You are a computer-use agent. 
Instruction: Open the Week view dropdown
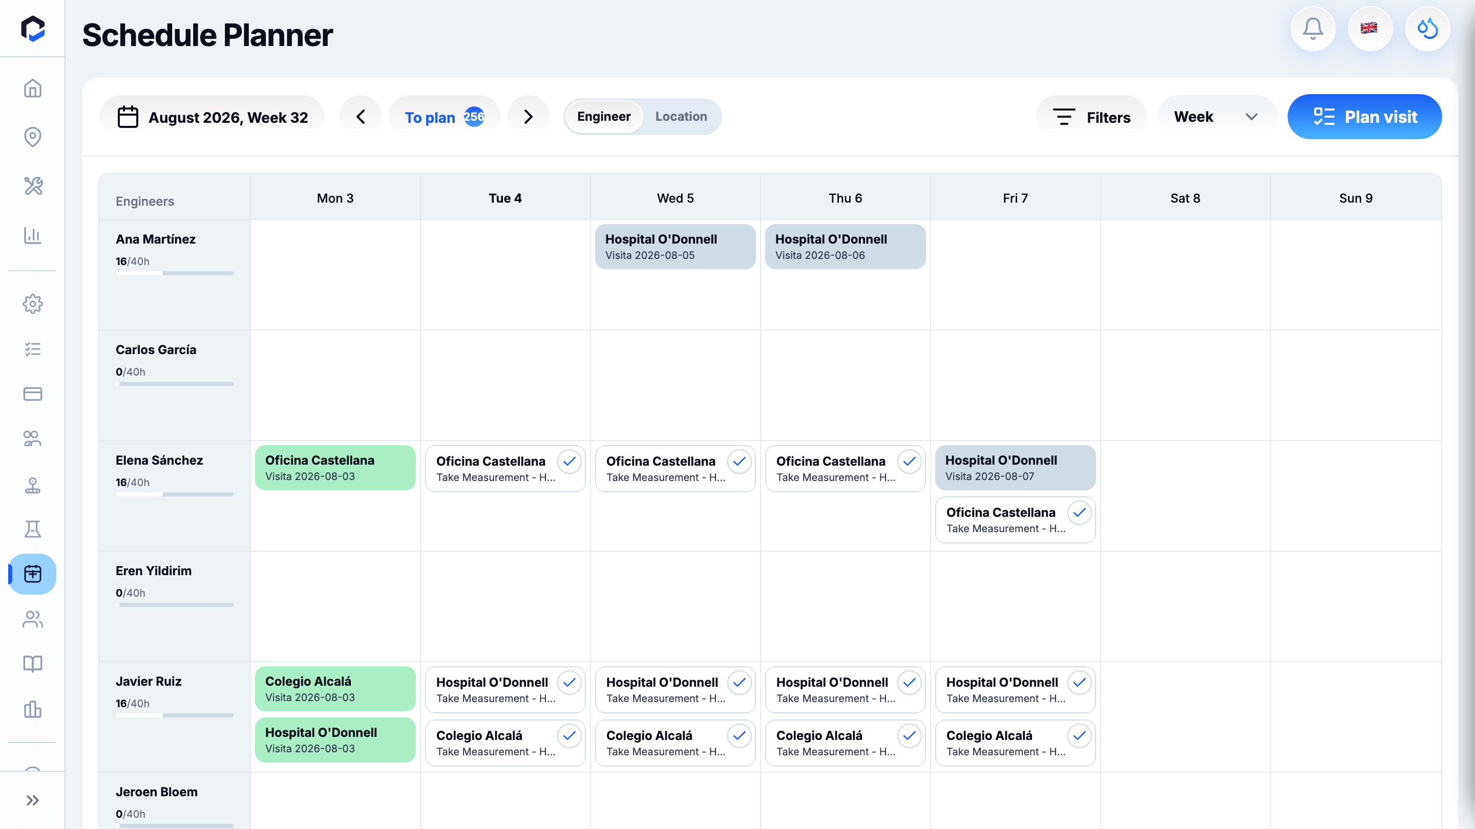(1216, 117)
